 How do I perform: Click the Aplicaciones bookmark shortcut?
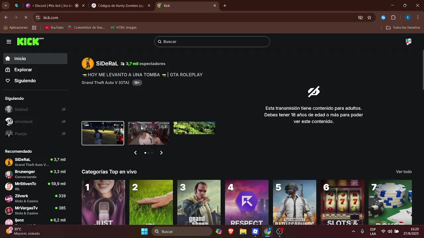point(15,27)
